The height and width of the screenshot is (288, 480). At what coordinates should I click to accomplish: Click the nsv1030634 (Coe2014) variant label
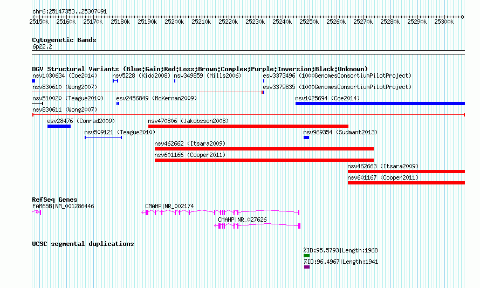point(65,76)
